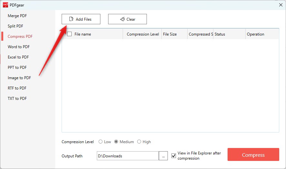The height and width of the screenshot is (169, 286).
Task: Select Compress PDF in sidebar
Action: 20,37
